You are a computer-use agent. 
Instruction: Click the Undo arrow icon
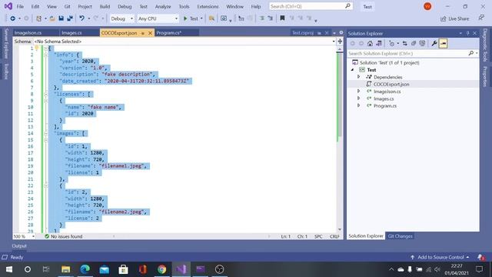click(x=82, y=18)
